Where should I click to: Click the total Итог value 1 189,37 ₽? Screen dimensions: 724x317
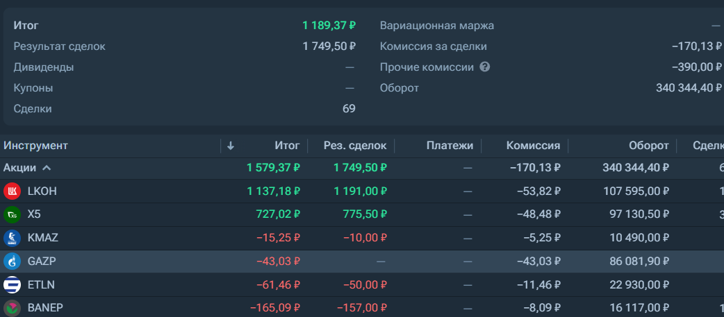(x=329, y=26)
